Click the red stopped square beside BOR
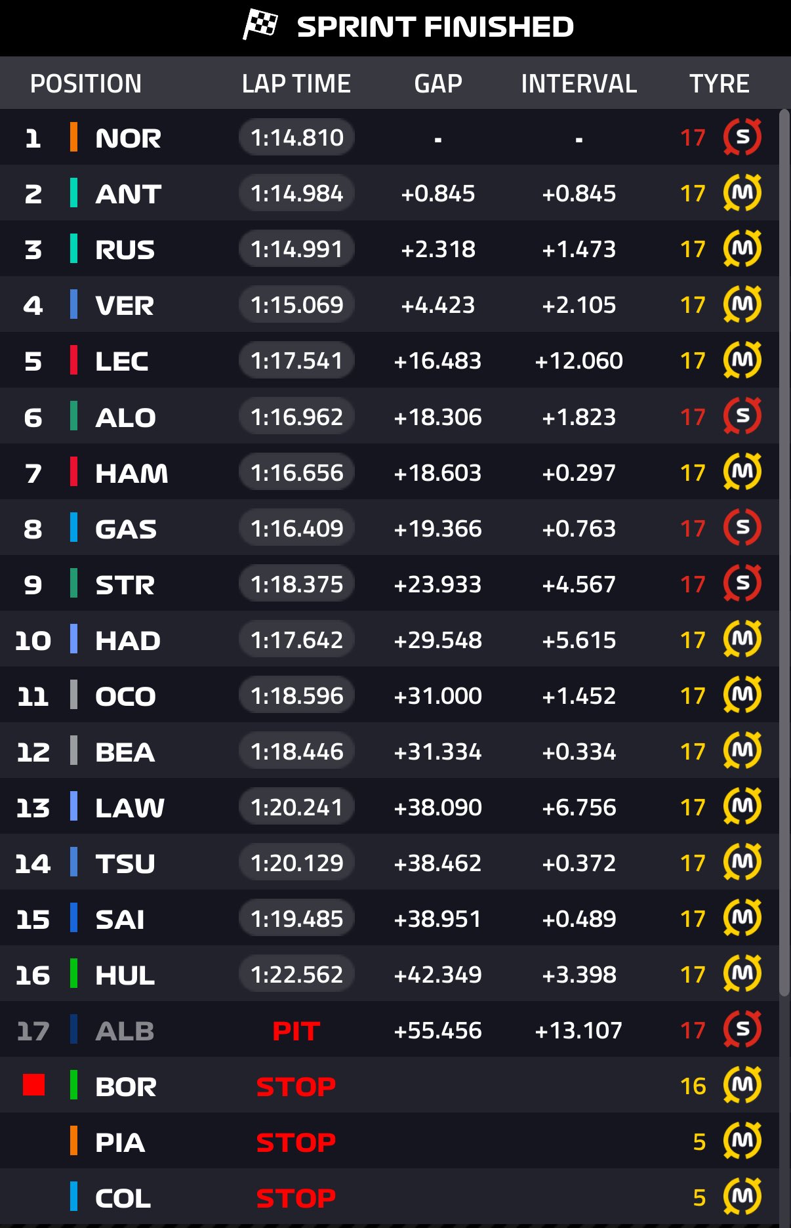 point(33,1085)
